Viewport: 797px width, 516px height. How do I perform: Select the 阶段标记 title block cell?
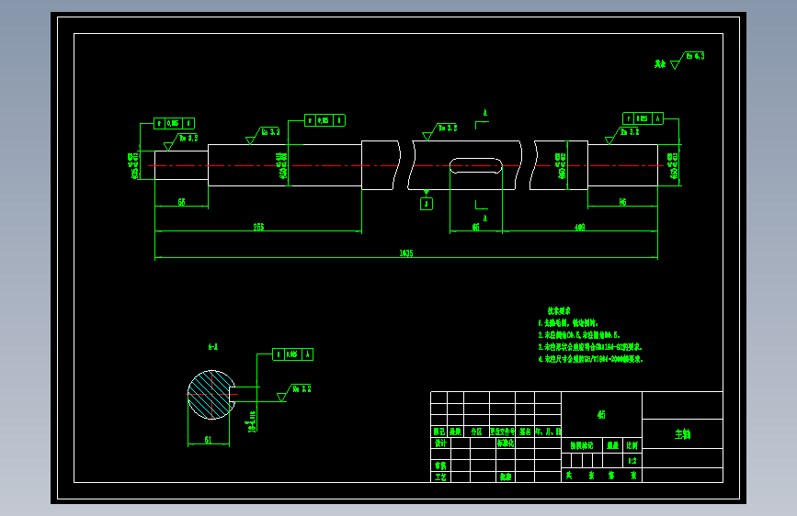point(582,445)
